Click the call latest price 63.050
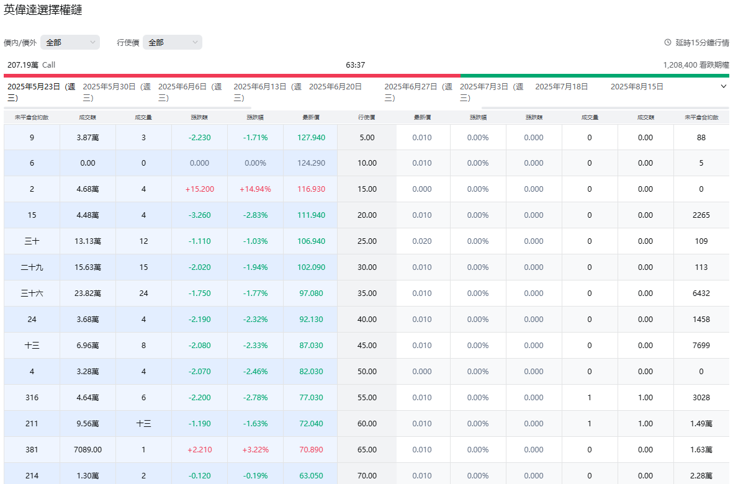This screenshot has width=733, height=484. coord(311,475)
